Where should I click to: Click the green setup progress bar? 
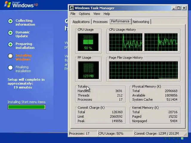[x=27, y=107]
